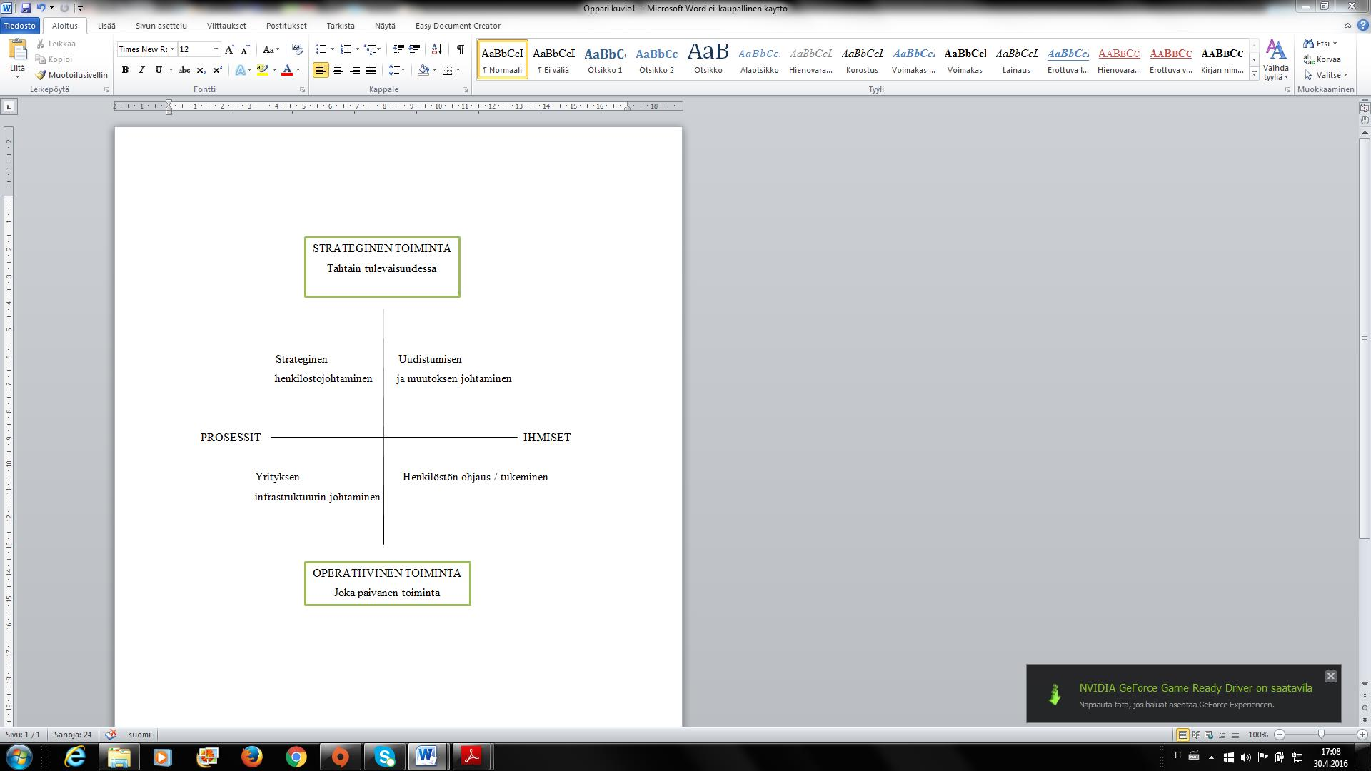Apply the Ei väliä style
Image resolution: width=1371 pixels, height=771 pixels.
tap(553, 59)
